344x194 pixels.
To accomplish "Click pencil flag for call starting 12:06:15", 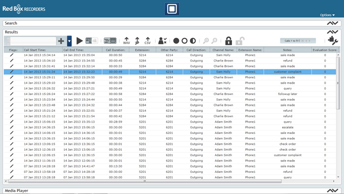I will coord(12,155).
